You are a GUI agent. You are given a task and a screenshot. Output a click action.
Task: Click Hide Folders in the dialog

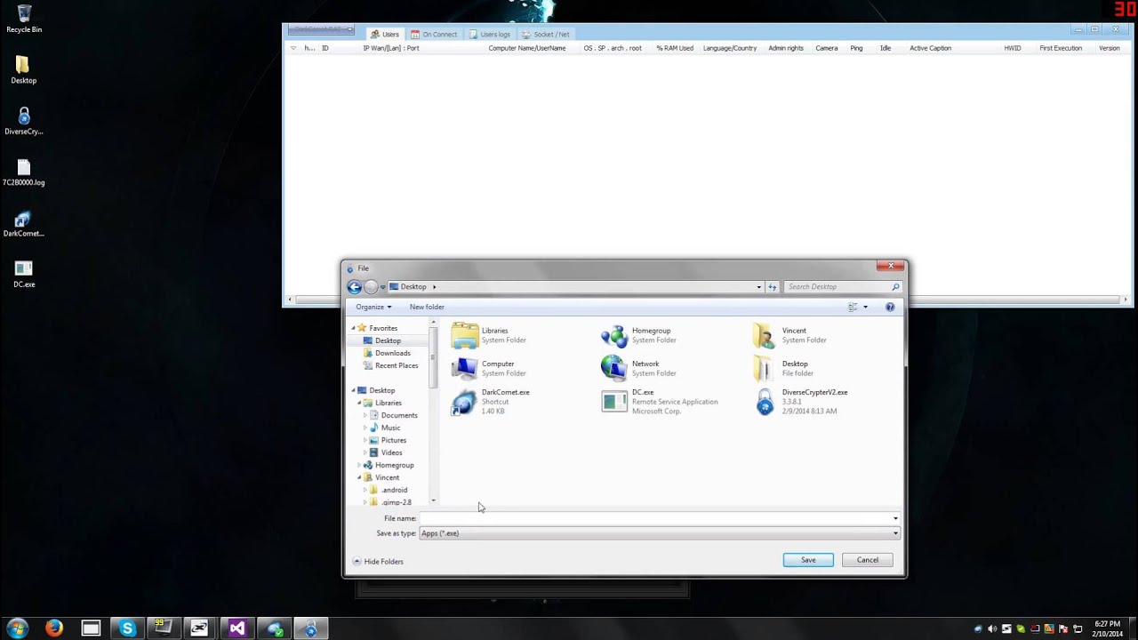(379, 561)
